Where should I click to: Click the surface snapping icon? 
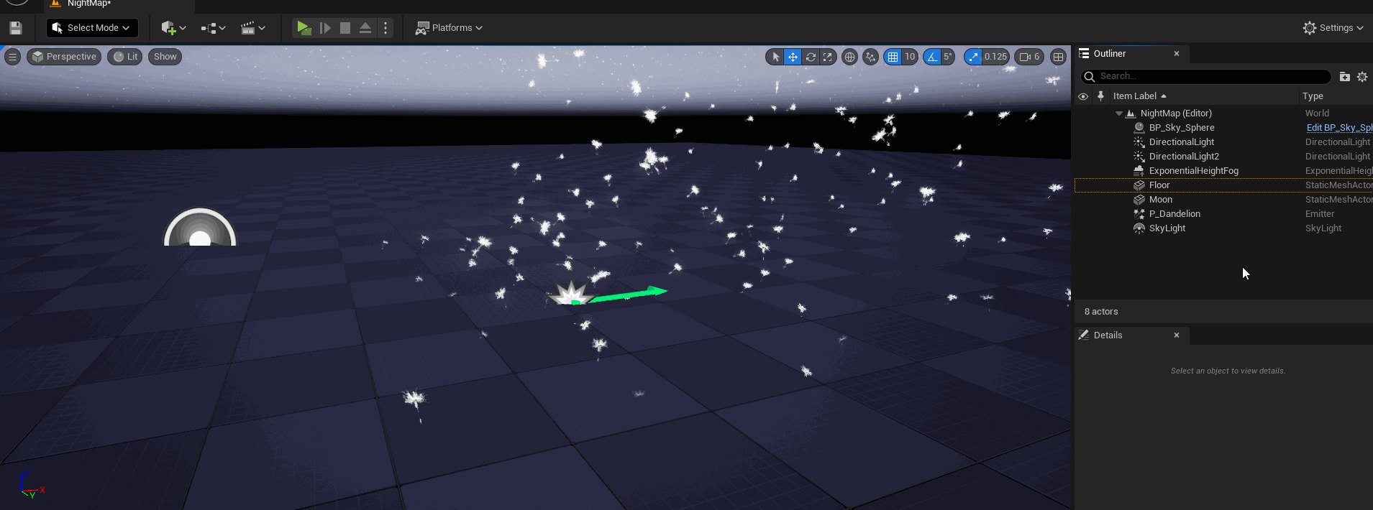[870, 57]
